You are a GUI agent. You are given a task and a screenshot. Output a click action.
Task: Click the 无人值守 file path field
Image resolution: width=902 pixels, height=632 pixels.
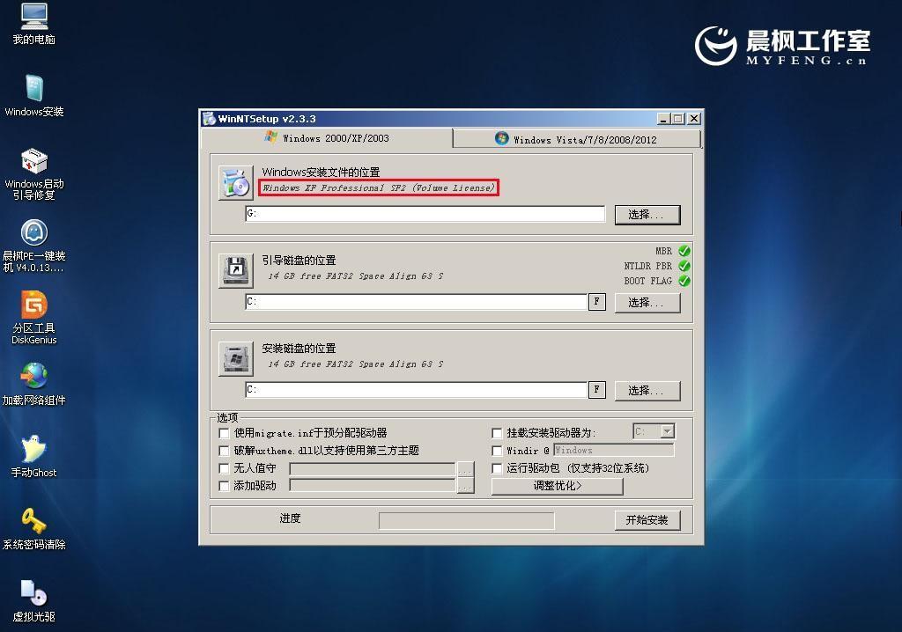[373, 468]
